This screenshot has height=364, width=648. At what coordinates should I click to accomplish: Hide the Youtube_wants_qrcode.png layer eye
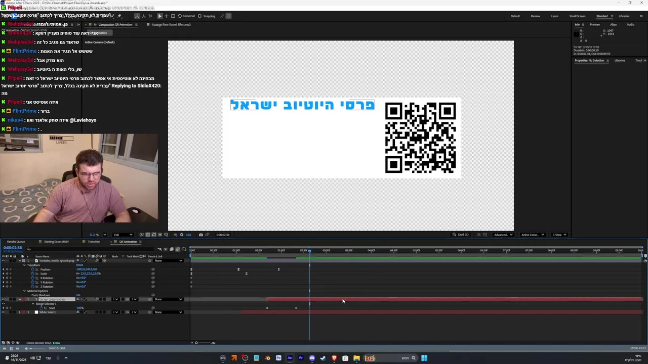click(3, 261)
